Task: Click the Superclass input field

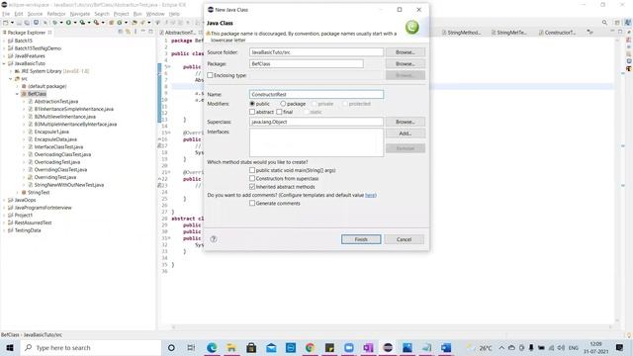Action: point(316,122)
